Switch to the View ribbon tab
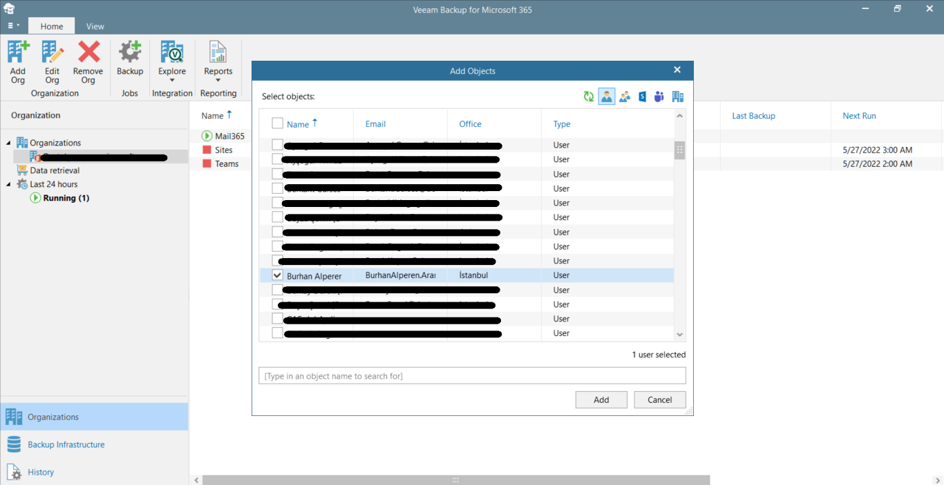The image size is (944, 485). [x=95, y=26]
